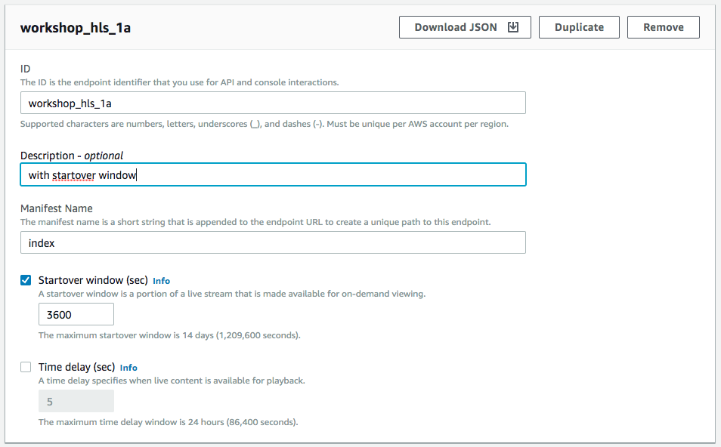Screen dimensions: 721x447
Task: Open Info link next to Startover window
Action: pyautogui.click(x=162, y=281)
